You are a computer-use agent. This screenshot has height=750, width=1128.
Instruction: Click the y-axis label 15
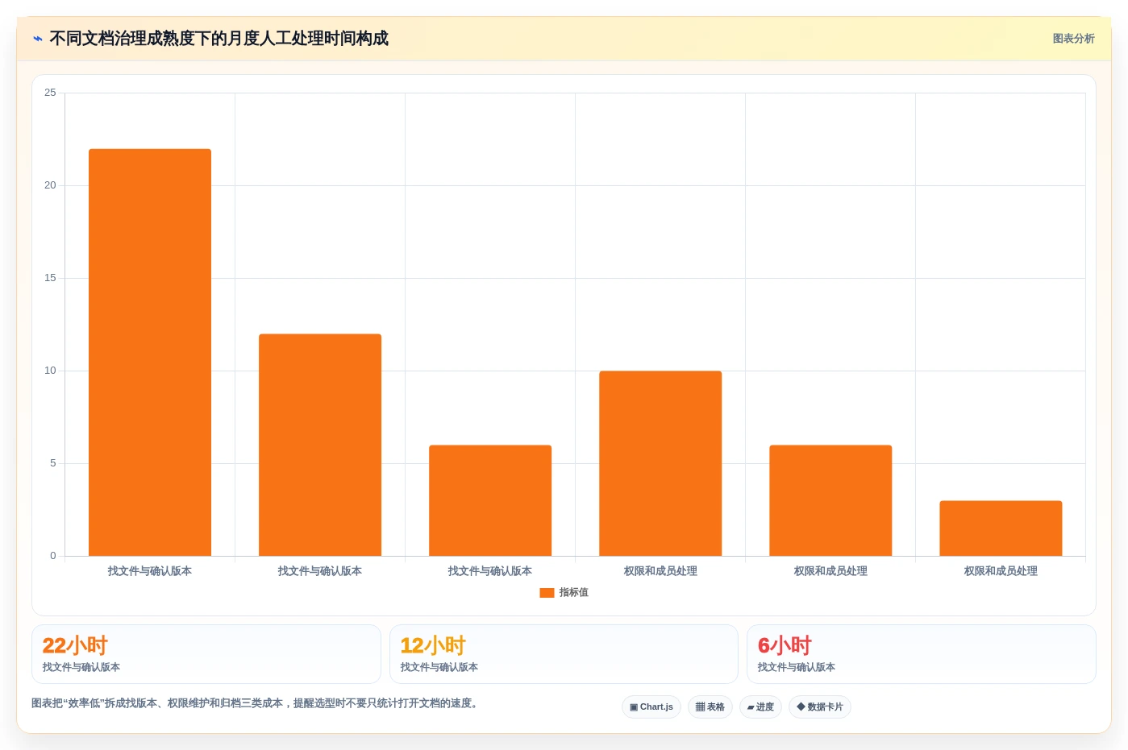click(50, 278)
